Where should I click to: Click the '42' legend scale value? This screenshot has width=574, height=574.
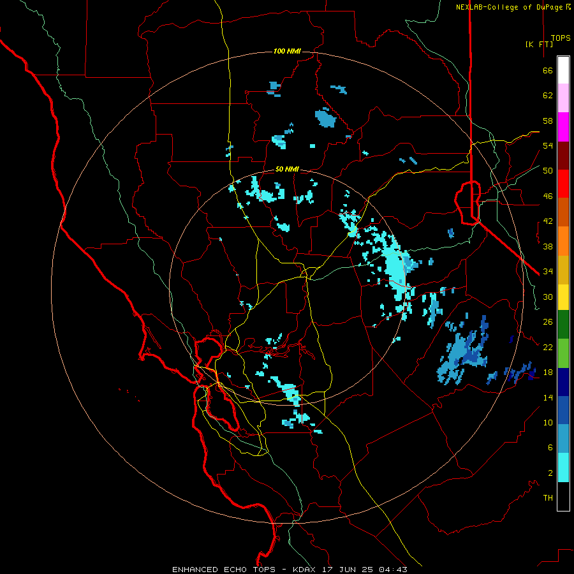[x=548, y=221]
